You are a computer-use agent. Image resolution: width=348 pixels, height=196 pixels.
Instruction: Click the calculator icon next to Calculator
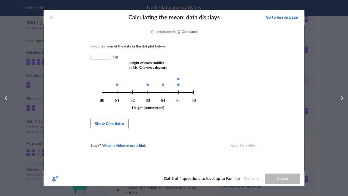[179, 32]
